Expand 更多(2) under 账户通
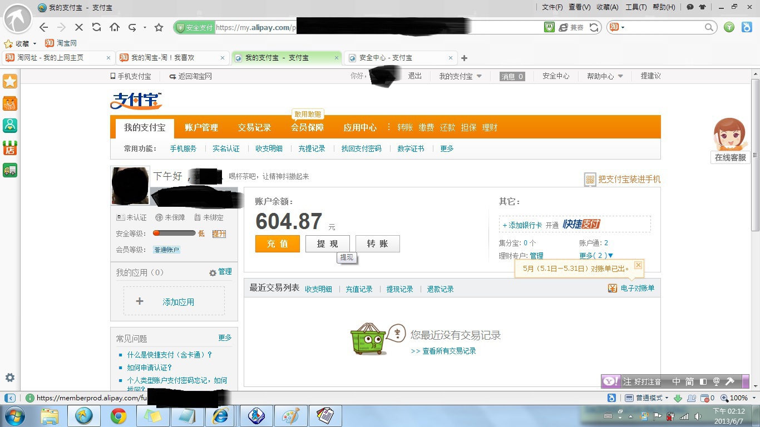This screenshot has height=427, width=760. (x=596, y=256)
